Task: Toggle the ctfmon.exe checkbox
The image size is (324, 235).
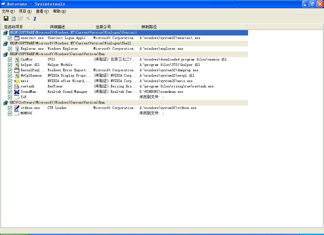Action: (10, 108)
